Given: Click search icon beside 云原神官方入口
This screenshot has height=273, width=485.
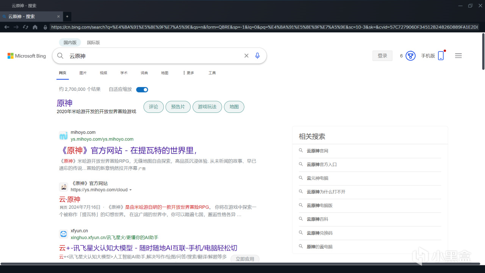Looking at the screenshot, I should [301, 164].
